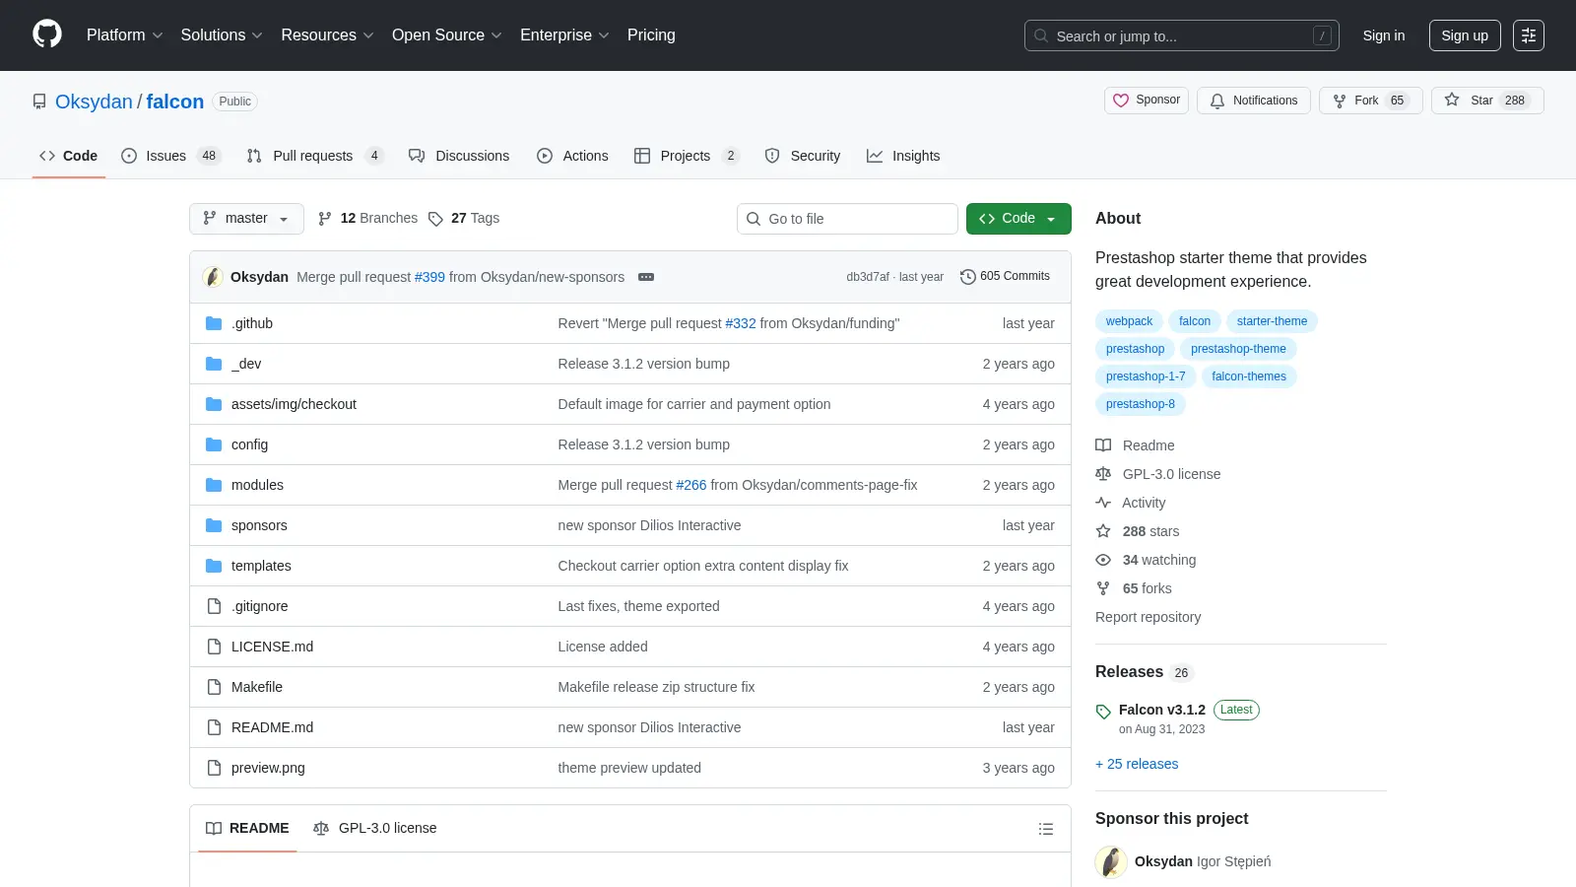This screenshot has width=1576, height=887.
Task: Open the _dev folder
Action: click(246, 364)
